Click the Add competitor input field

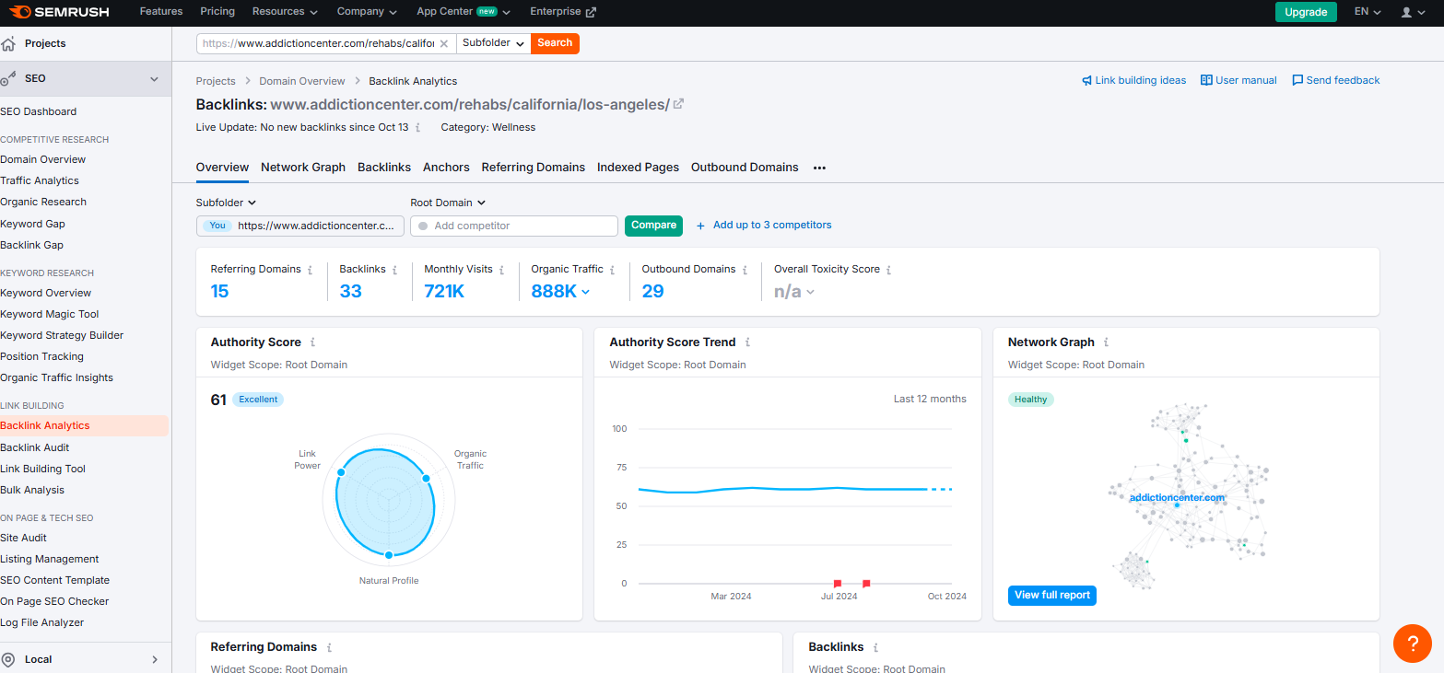tap(514, 226)
